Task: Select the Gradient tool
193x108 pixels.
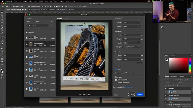Action: click(x=2, y=43)
